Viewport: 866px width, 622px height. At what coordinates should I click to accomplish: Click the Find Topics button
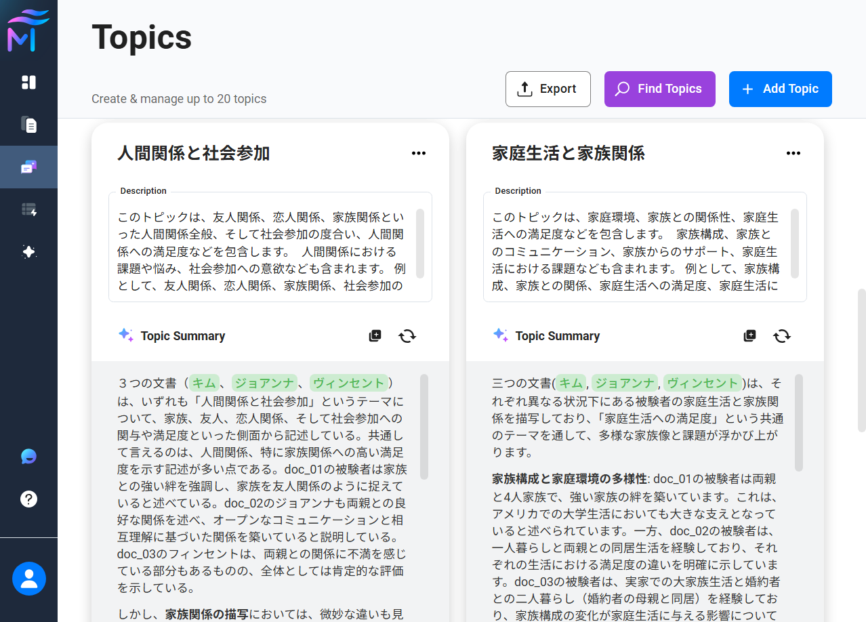click(659, 89)
